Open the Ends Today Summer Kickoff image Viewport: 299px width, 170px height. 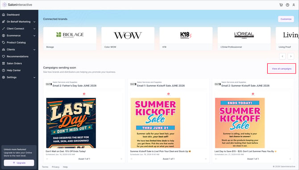[240, 123]
